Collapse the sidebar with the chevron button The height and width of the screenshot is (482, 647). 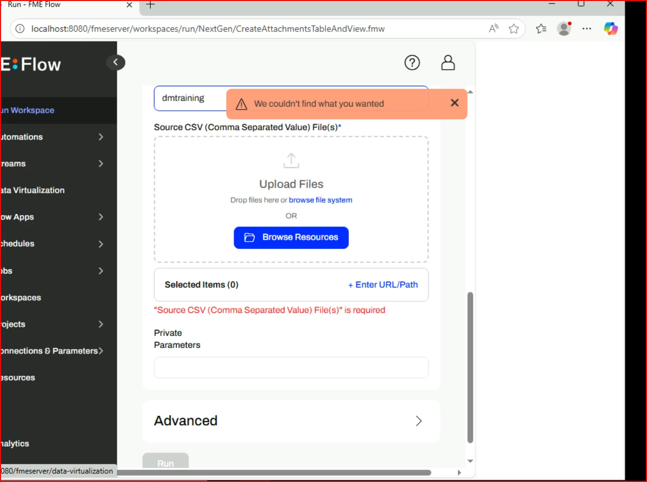115,62
